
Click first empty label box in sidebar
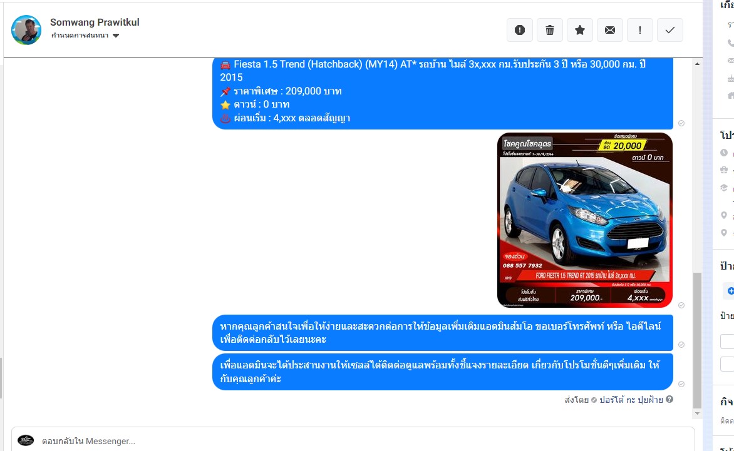point(728,342)
